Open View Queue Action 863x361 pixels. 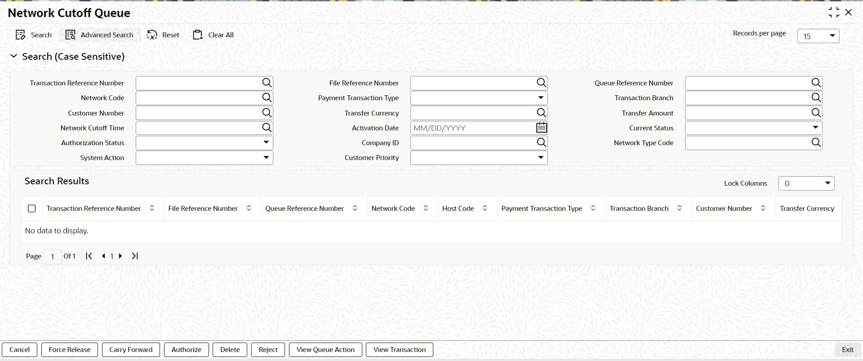coord(325,350)
